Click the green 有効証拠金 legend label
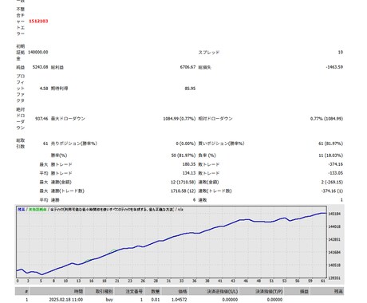Image resolution: width=367 pixels, height=303 pixels. tap(37, 210)
